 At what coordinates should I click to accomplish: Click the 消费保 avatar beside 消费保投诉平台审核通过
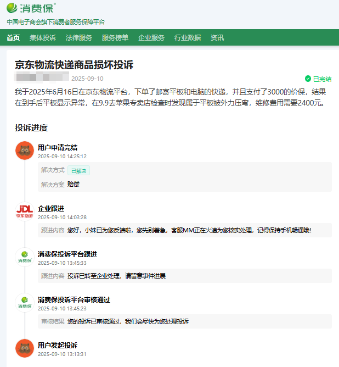coord(25,303)
